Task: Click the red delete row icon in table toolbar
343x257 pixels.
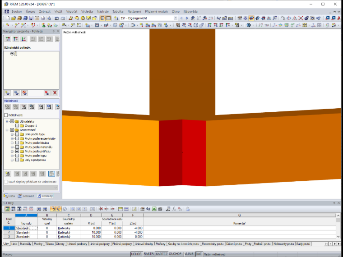Action: (x=100, y=209)
